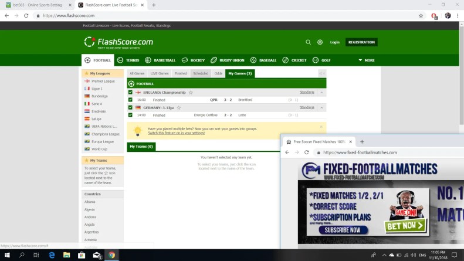Click popup window address bar URL
Image resolution: width=464 pixels, height=261 pixels.
360,152
